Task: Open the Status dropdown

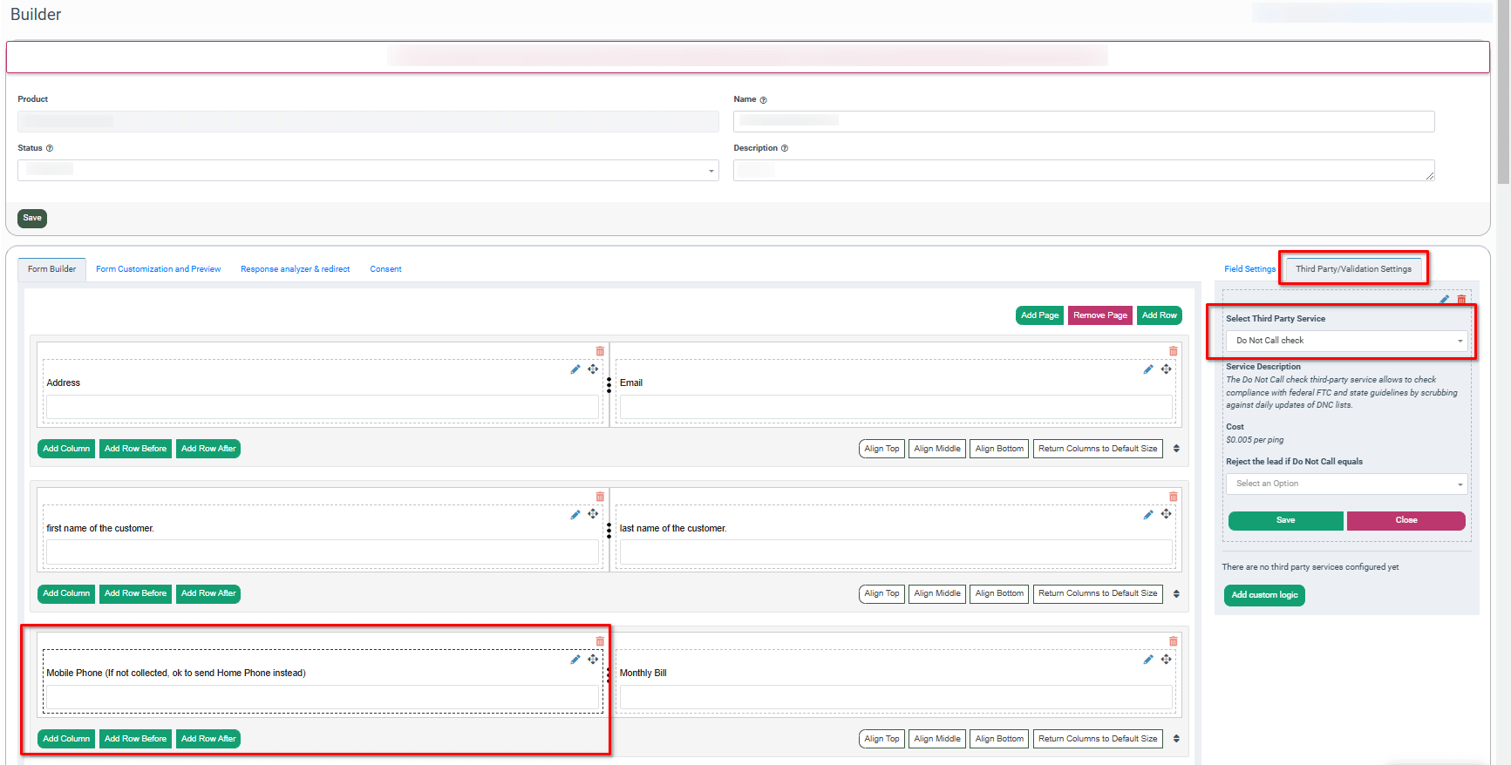Action: [368, 170]
